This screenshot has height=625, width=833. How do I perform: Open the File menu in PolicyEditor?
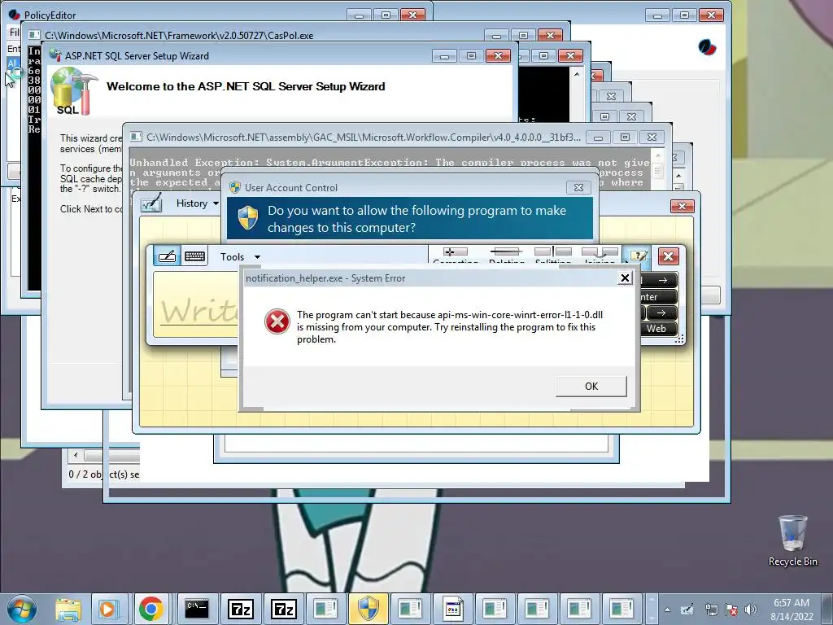pos(13,32)
